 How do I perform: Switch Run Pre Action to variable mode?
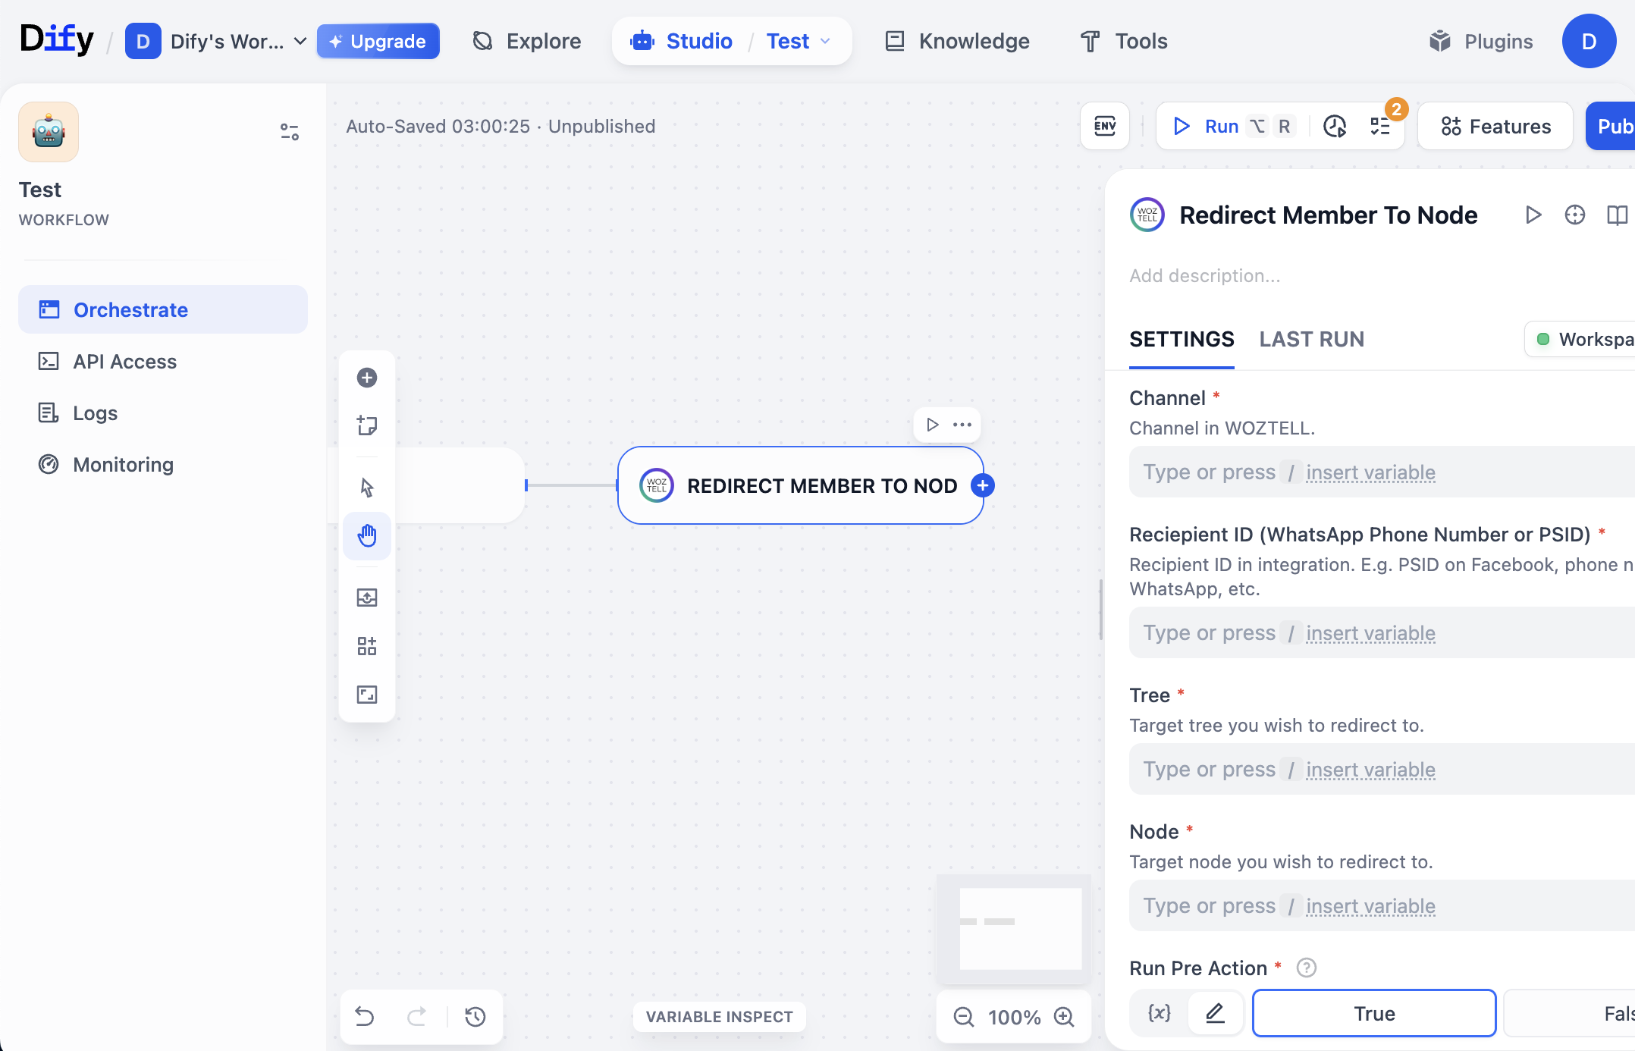1159,1013
